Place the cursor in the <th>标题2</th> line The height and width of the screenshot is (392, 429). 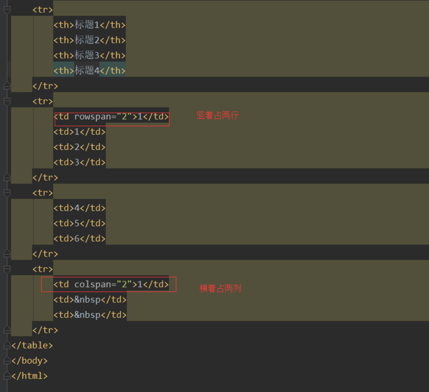89,40
